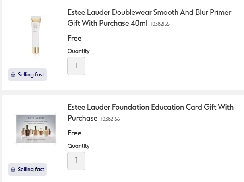Click the gold cap of the primer tube

(36, 51)
